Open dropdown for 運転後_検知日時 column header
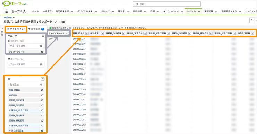 211,33
